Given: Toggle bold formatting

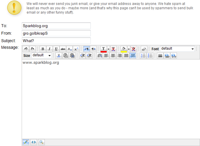Looking at the screenshot, I should [43, 49].
